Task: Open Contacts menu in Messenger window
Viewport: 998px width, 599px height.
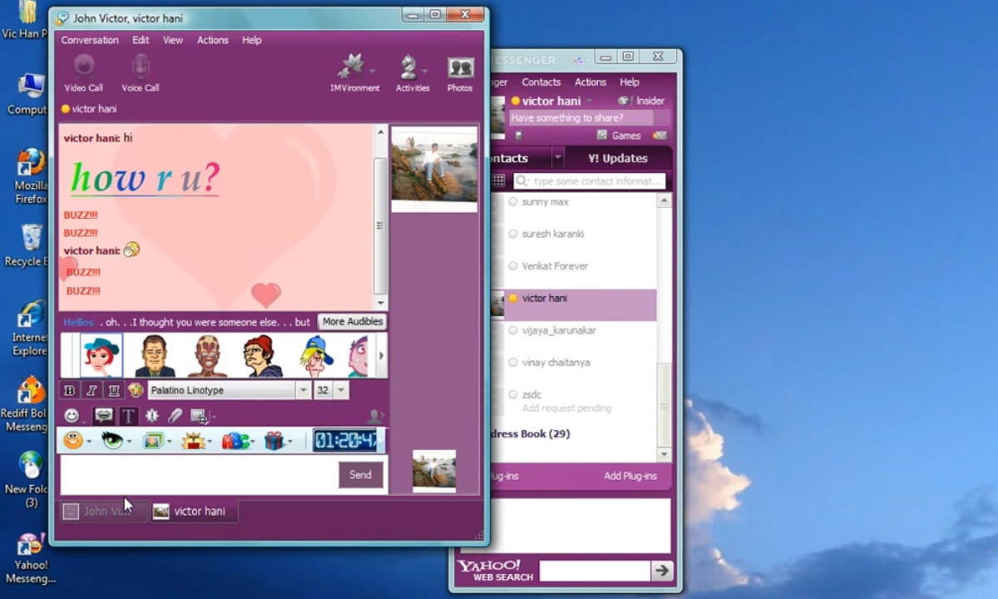Action: (x=541, y=82)
